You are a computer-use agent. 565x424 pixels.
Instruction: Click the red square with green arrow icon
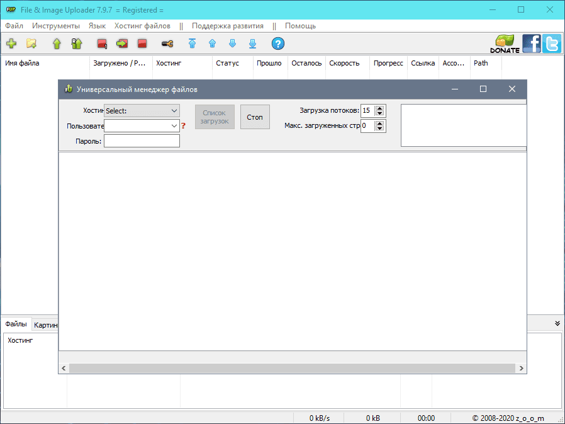tap(122, 43)
